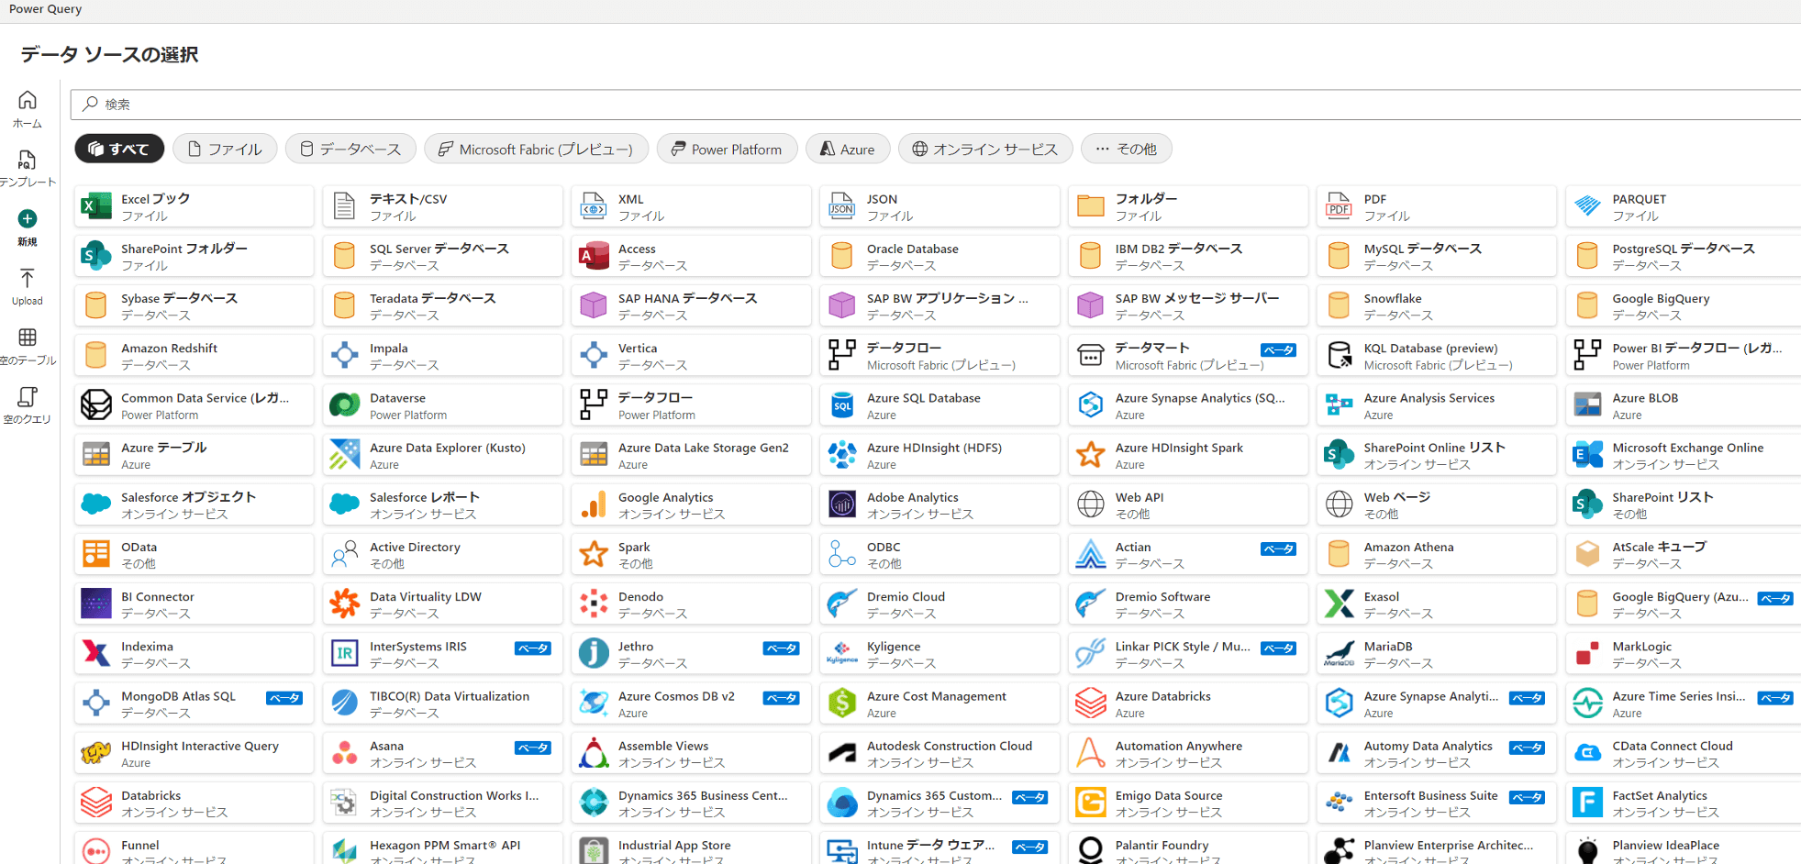This screenshot has height=864, width=1801.
Task: Click the Excel ブック connector icon
Action: 96,206
